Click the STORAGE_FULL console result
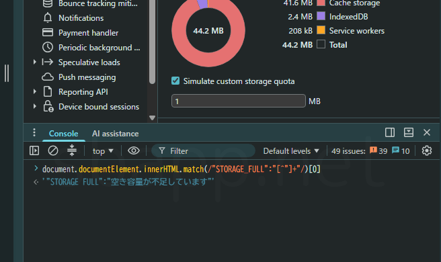Viewport: 441px width, 262px height. tap(128, 182)
